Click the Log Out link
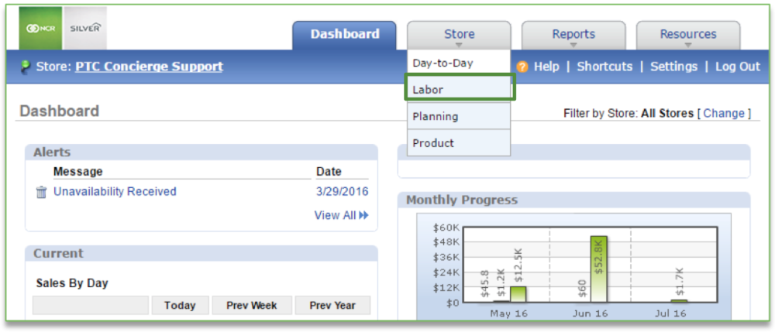Image resolution: width=775 pixels, height=332 pixels. coord(738,67)
